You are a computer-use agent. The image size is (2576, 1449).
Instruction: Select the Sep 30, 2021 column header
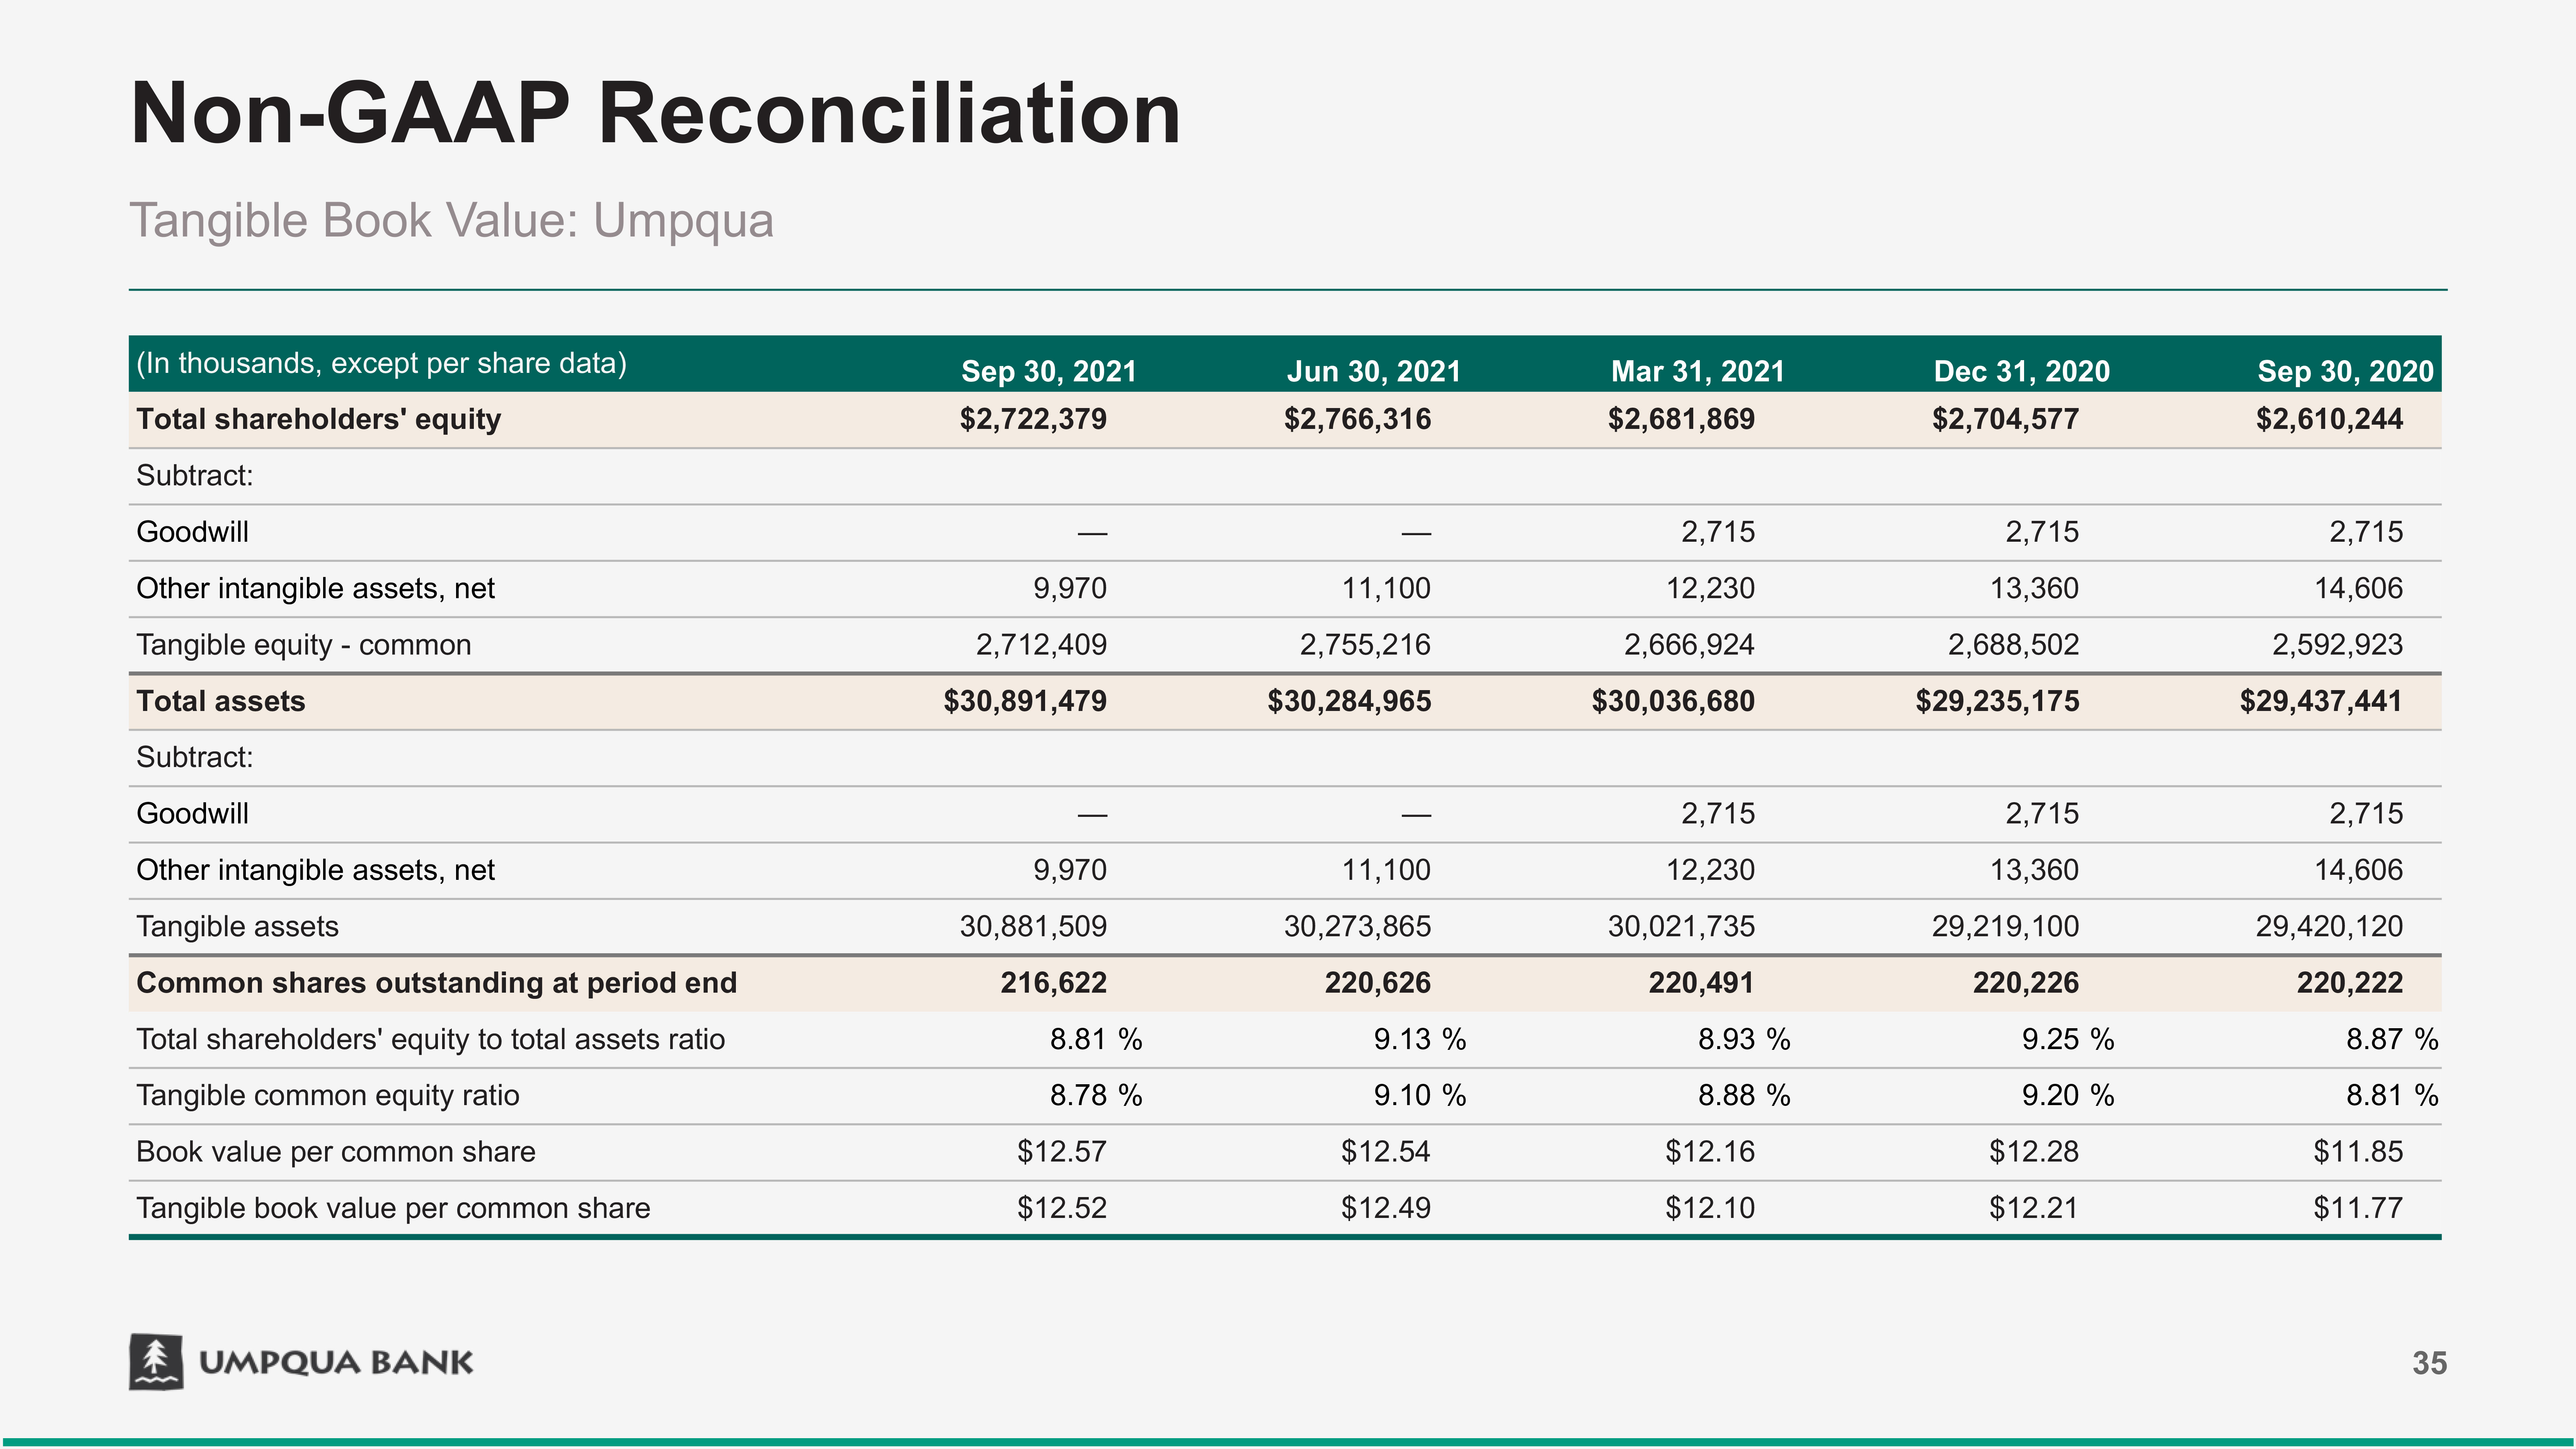pyautogui.click(x=1048, y=371)
